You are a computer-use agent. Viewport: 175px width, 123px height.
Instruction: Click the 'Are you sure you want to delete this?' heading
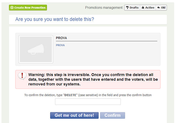coord(55,19)
